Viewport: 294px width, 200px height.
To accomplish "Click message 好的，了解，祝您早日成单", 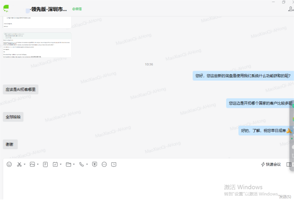I will [265, 131].
